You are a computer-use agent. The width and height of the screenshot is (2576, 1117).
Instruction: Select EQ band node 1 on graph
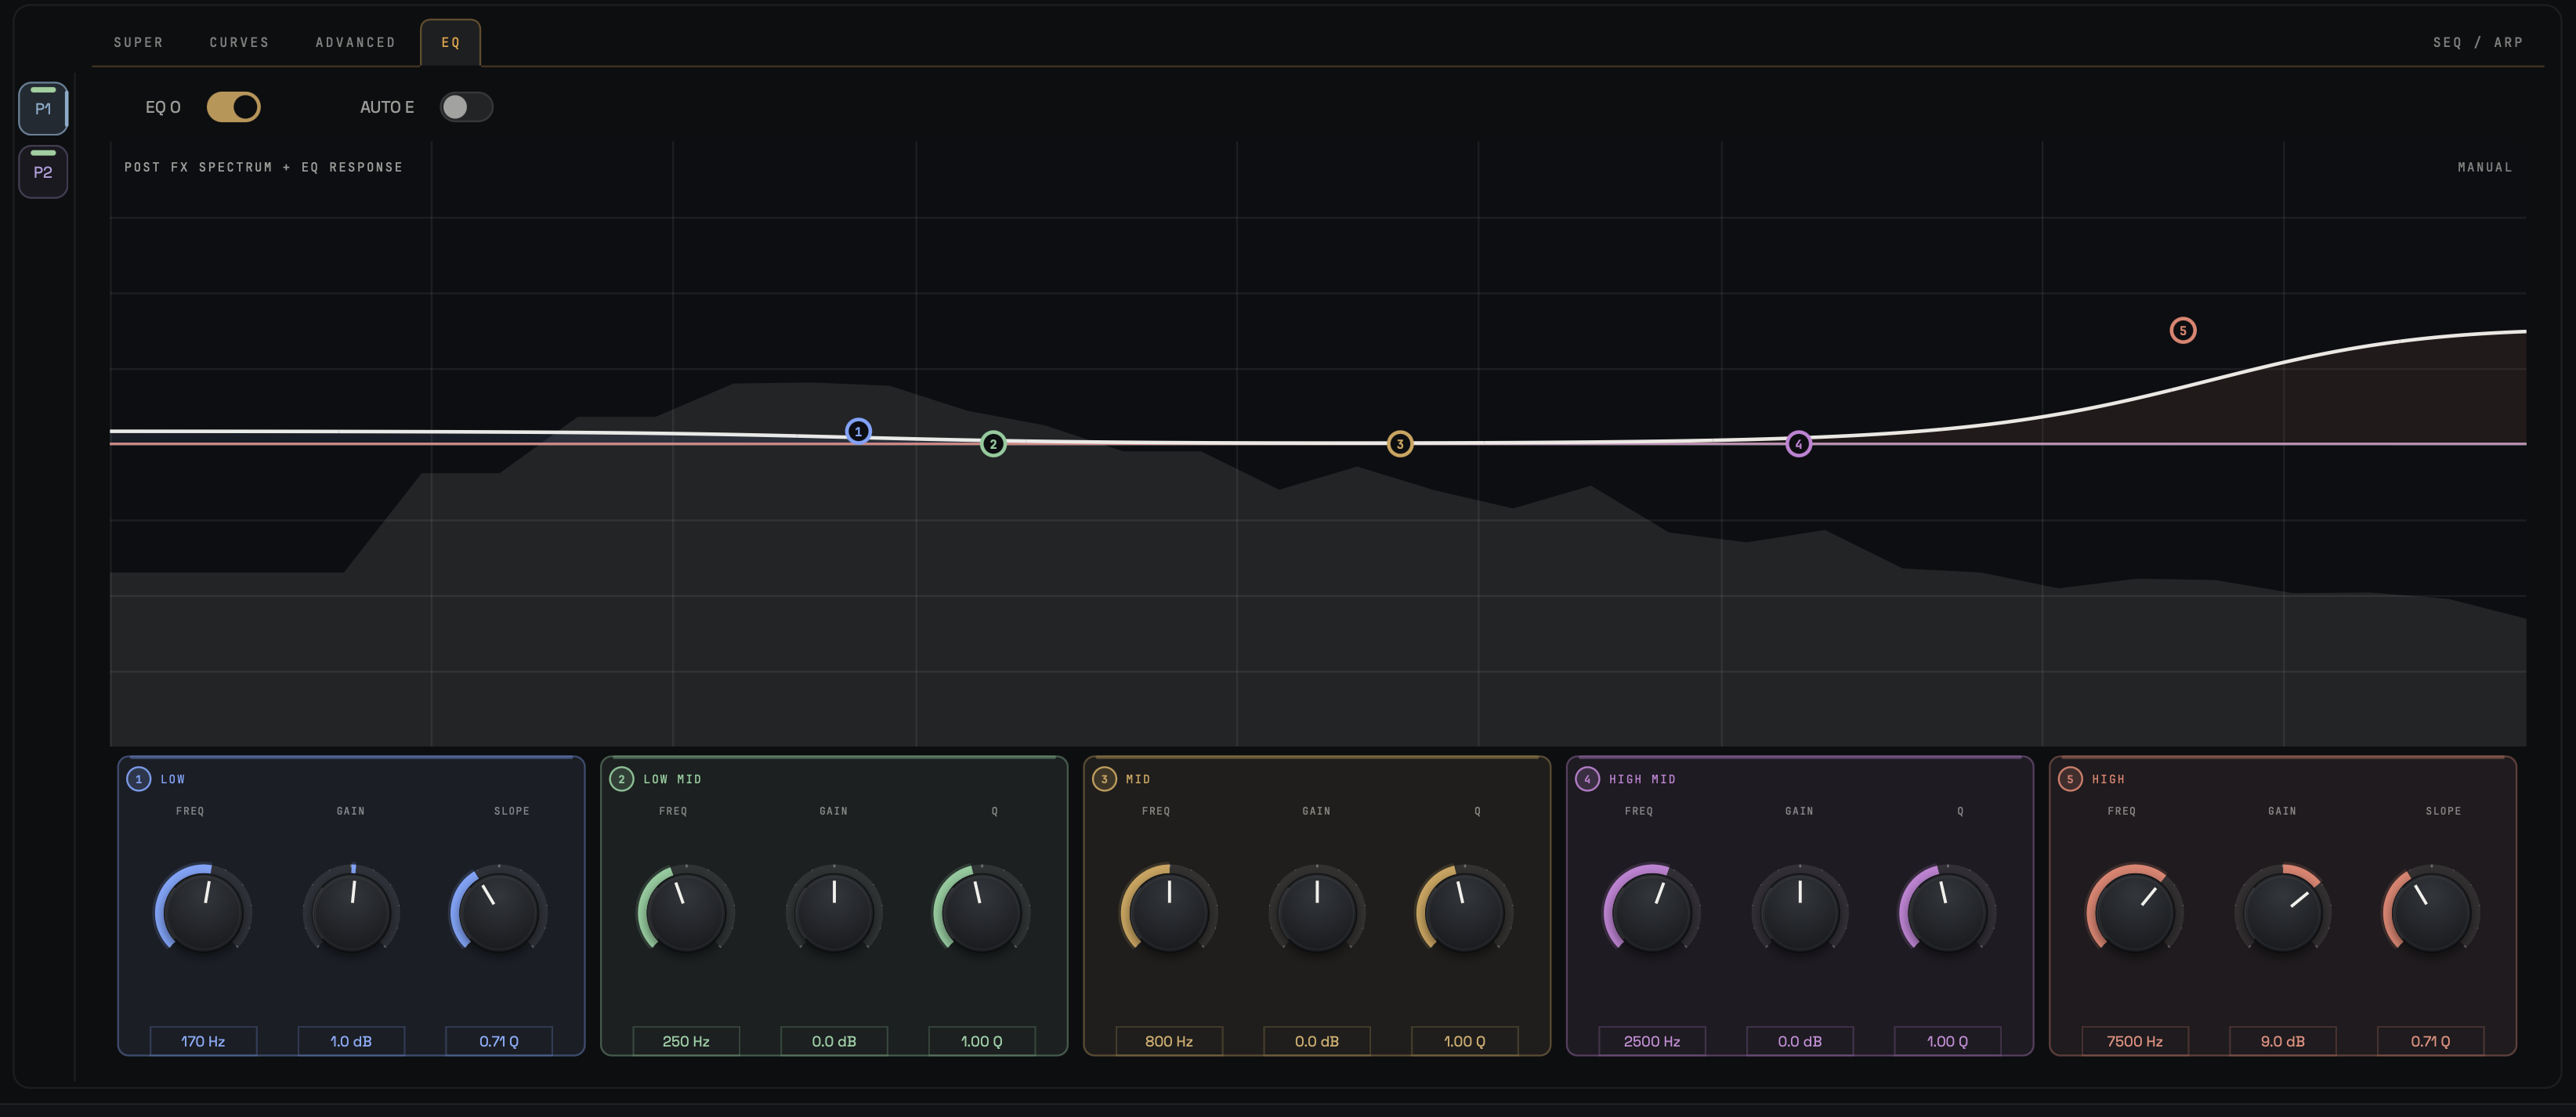pyautogui.click(x=857, y=431)
